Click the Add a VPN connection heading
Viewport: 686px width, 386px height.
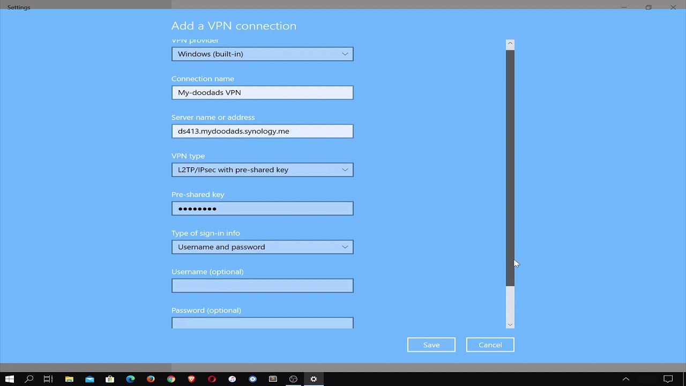[x=234, y=26]
